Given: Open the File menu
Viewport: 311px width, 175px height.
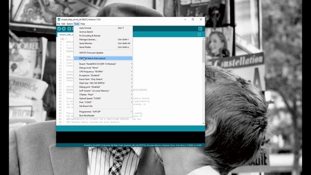Looking at the screenshot, I should 58,24.
